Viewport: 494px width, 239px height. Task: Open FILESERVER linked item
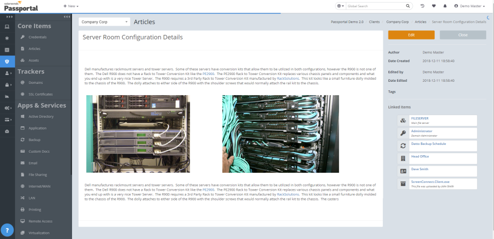pos(437,120)
